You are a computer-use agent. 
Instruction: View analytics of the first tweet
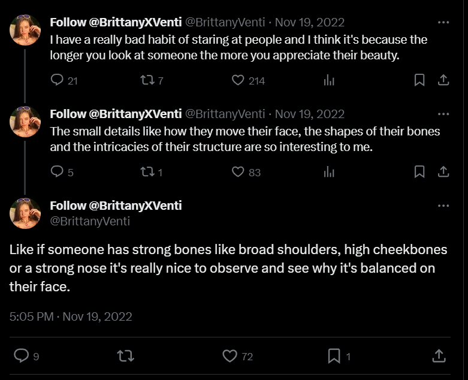click(x=328, y=80)
